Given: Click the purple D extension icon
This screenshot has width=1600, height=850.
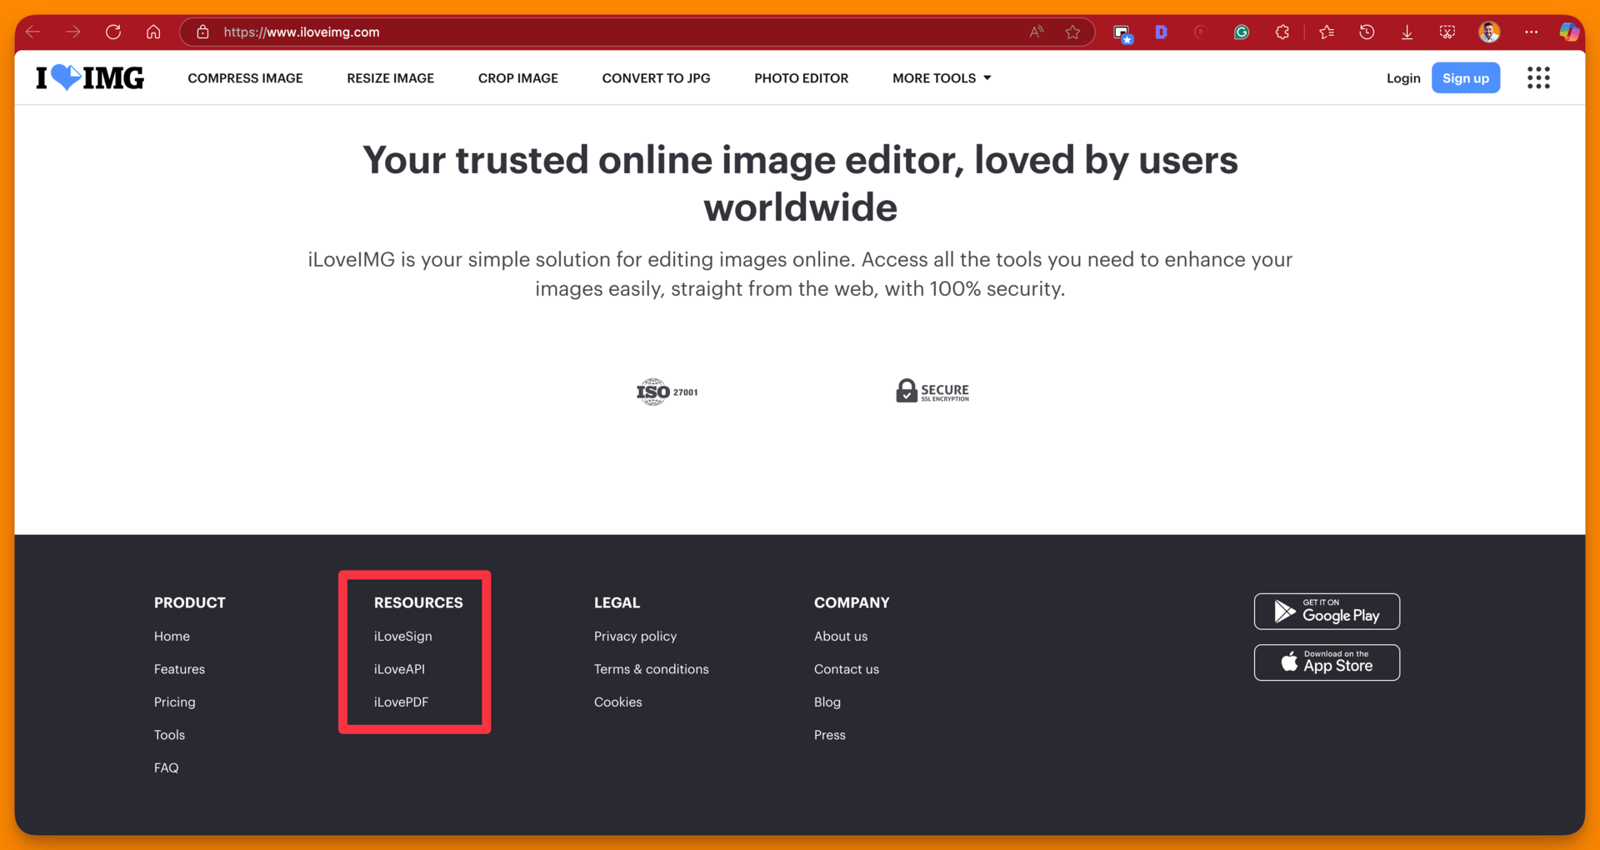Looking at the screenshot, I should [1161, 32].
